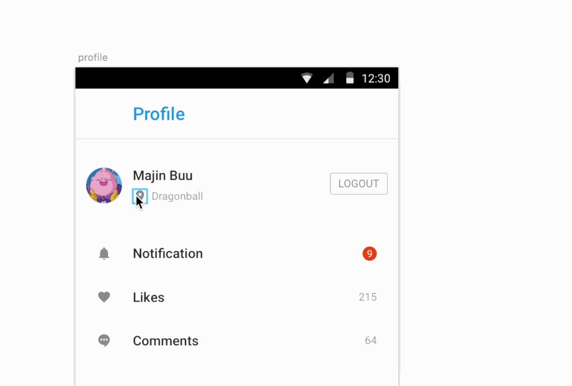Image resolution: width=572 pixels, height=386 pixels.
Task: Click the heart Likes icon
Action: (104, 297)
